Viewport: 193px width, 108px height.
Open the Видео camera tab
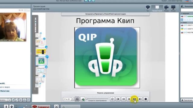(x=166, y=8)
